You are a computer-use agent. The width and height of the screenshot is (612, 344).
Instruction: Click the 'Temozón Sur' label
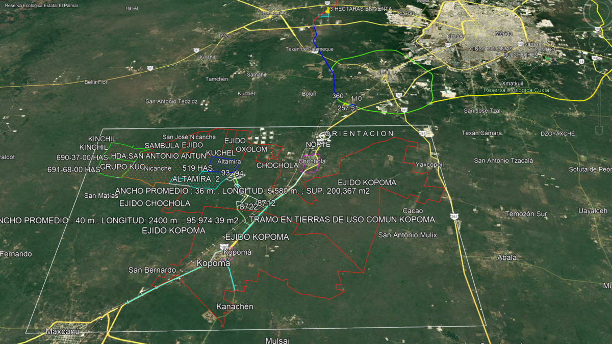[526, 214]
